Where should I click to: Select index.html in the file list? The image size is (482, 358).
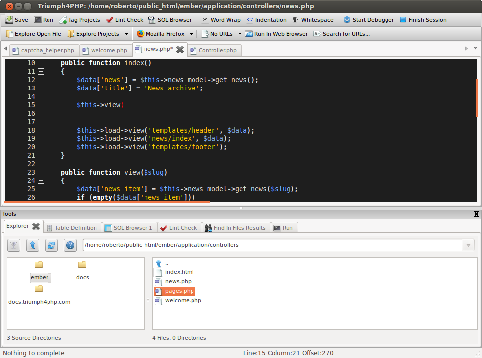175,272
